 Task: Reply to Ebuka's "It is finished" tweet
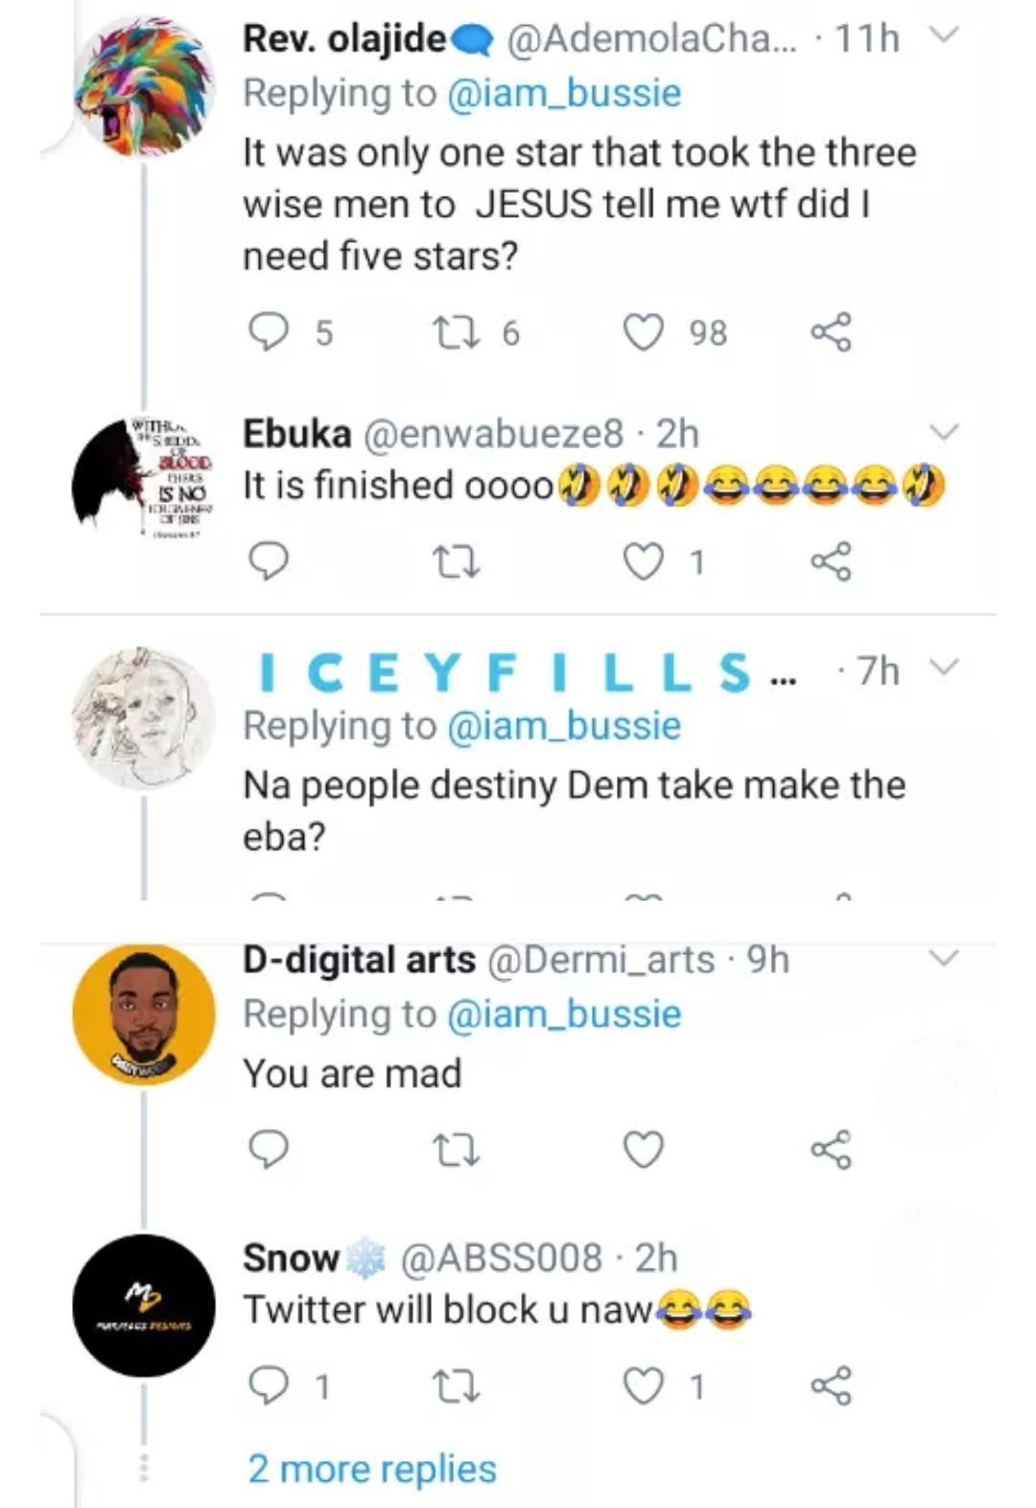click(269, 562)
